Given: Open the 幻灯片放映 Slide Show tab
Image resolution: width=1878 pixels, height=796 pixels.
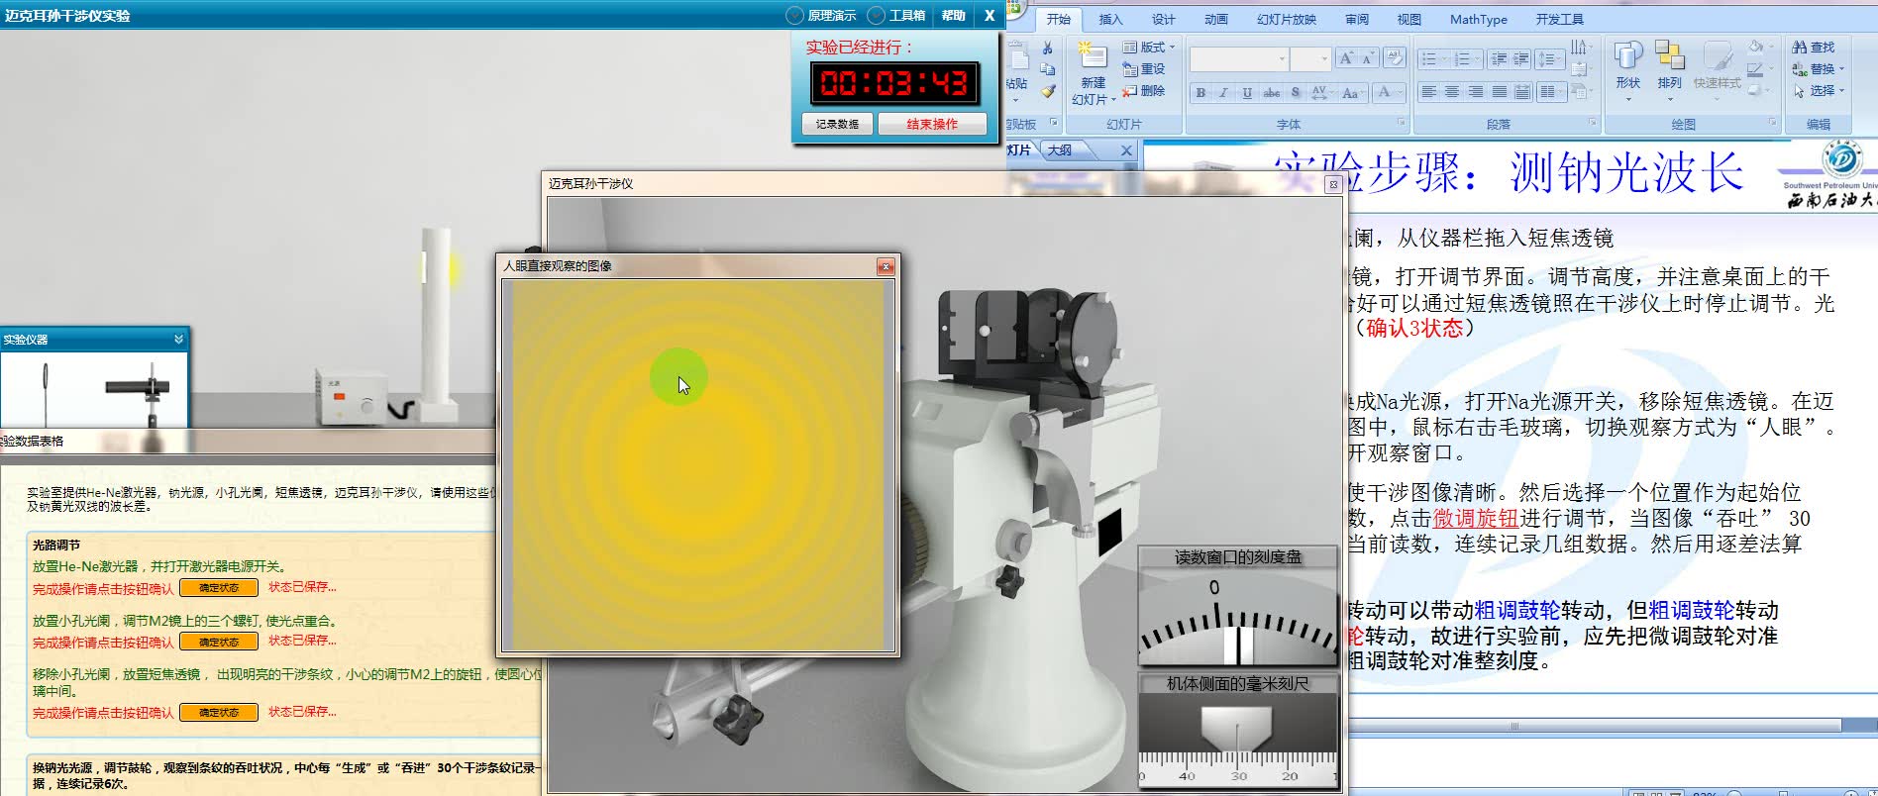Looking at the screenshot, I should click(x=1287, y=19).
